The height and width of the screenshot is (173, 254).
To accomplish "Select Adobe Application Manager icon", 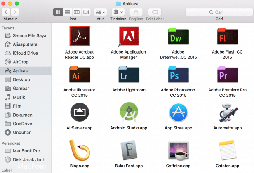I will pos(129,36).
